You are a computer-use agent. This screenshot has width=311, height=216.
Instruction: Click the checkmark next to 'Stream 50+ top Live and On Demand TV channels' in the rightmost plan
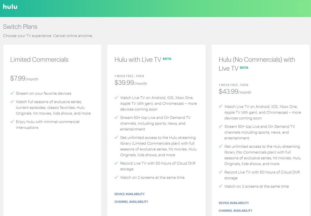click(x=220, y=127)
